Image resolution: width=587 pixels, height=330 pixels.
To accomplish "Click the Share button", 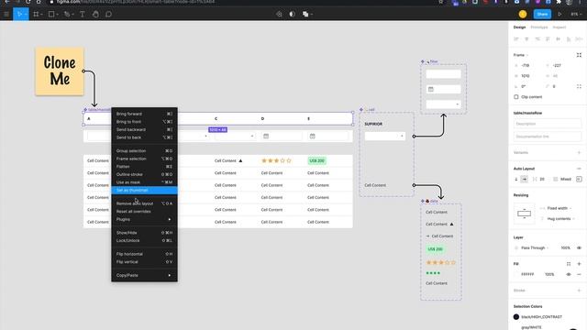I will coord(542,15).
